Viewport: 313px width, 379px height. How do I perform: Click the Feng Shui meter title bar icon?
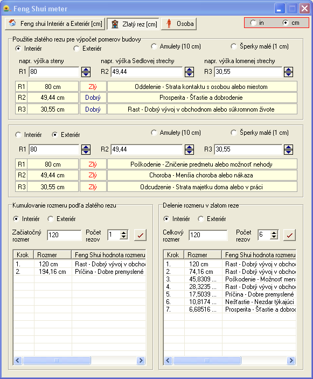click(6, 9)
